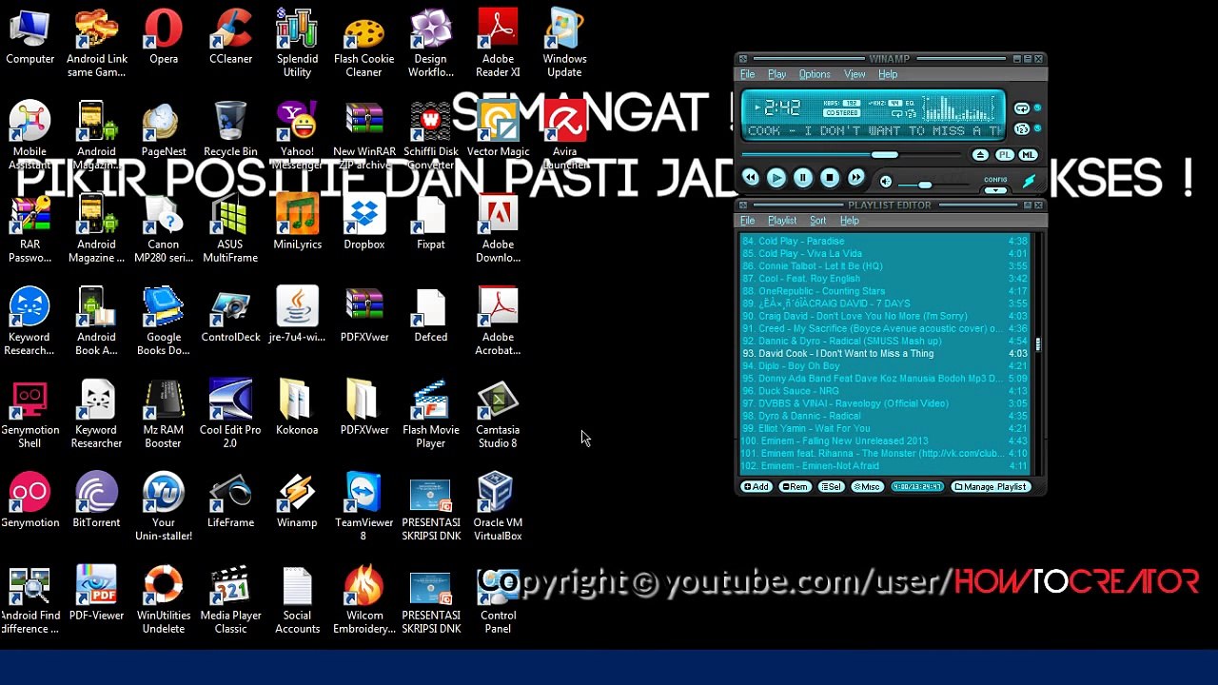Open the playlist Sel dropdown button
Screen dimensions: 1218x685
click(x=832, y=487)
